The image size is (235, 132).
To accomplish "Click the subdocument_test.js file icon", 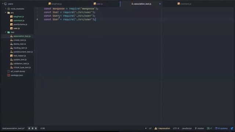I will [11, 52].
